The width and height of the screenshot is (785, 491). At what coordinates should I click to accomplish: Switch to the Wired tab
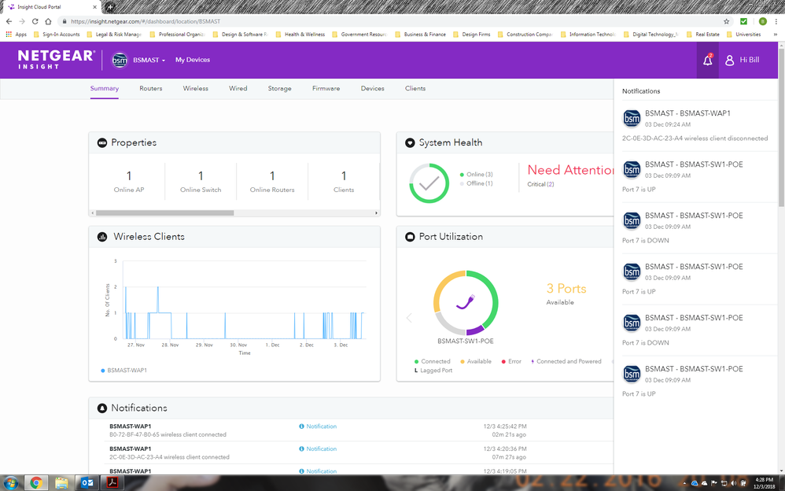click(x=238, y=89)
